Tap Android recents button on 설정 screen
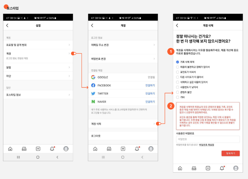248x179 pixels. point(18,157)
